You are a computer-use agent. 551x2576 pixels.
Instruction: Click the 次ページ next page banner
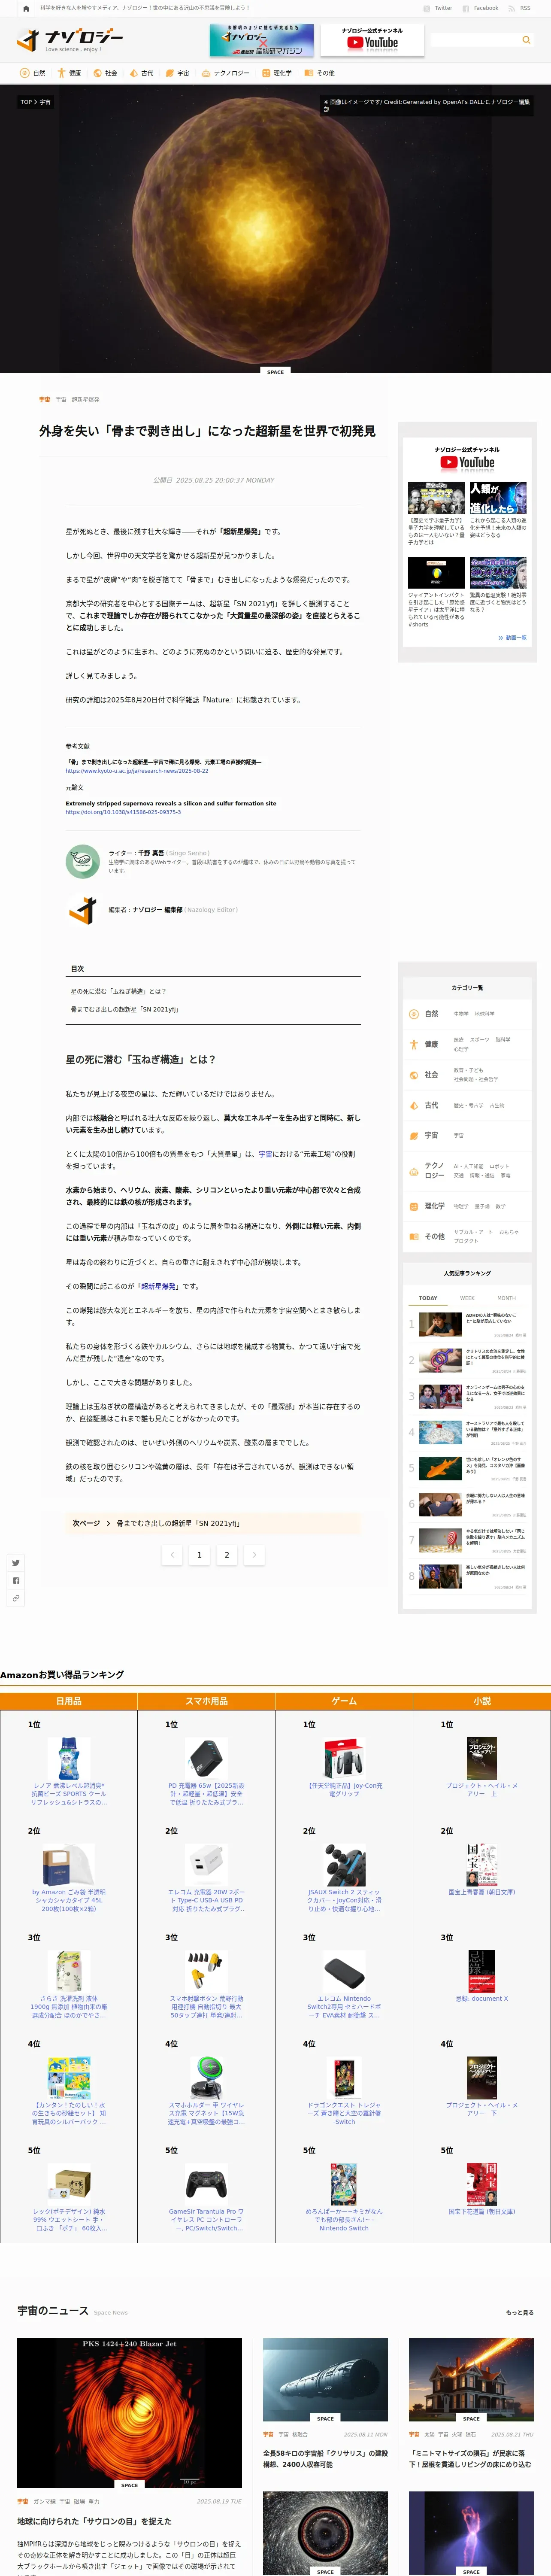coord(212,1523)
